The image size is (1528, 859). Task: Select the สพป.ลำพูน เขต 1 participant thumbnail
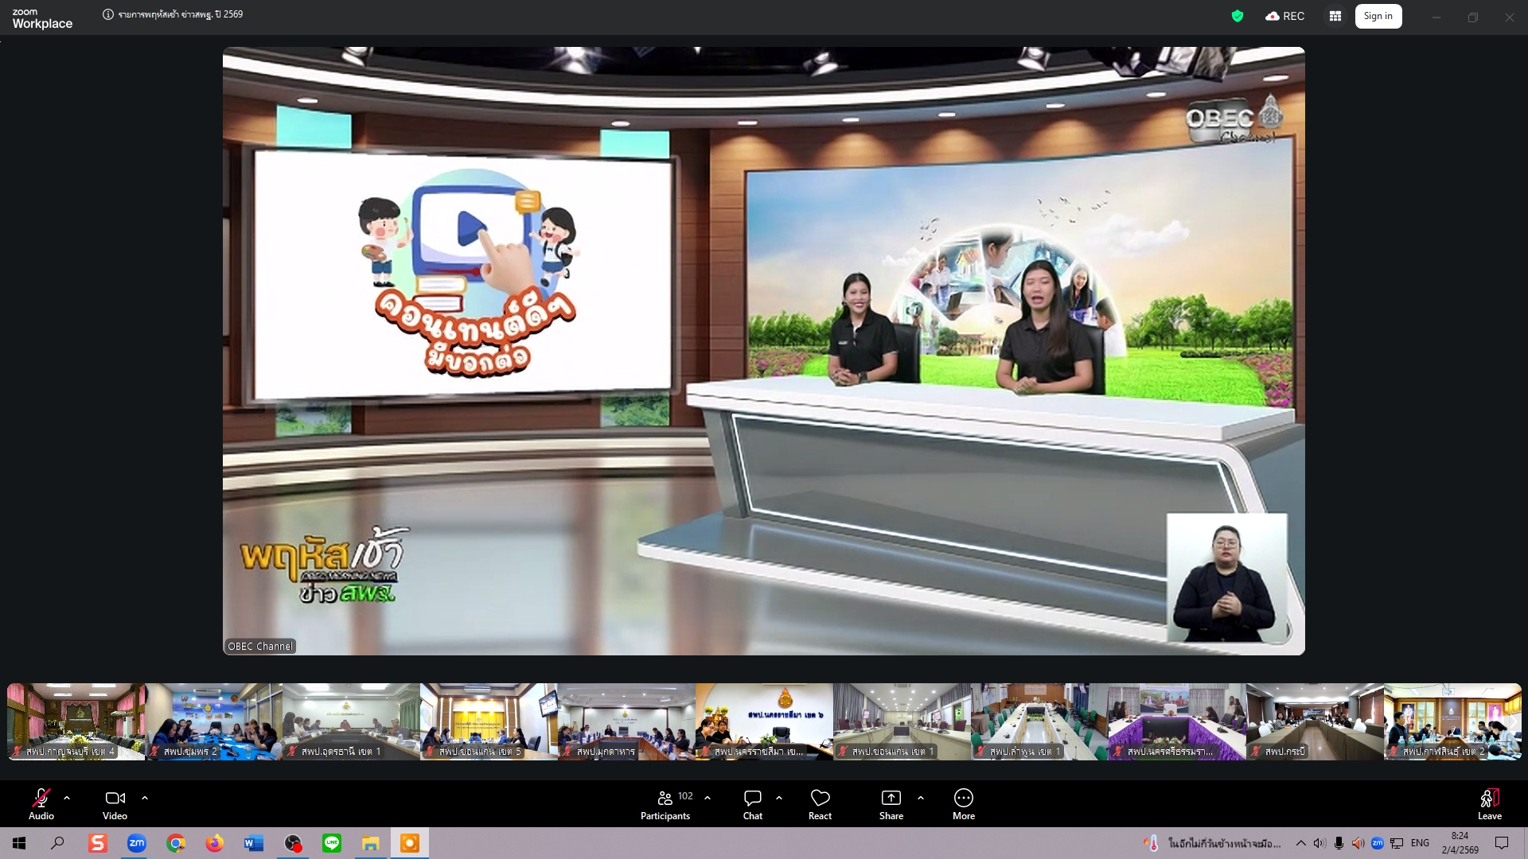(1039, 721)
